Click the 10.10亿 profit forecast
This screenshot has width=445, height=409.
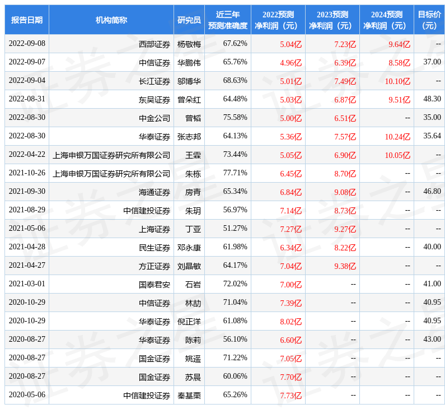397,81
